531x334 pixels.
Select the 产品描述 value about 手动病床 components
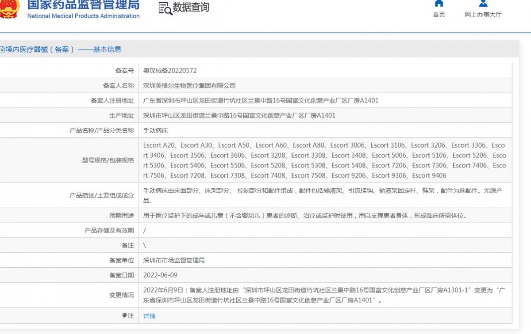click(x=323, y=195)
